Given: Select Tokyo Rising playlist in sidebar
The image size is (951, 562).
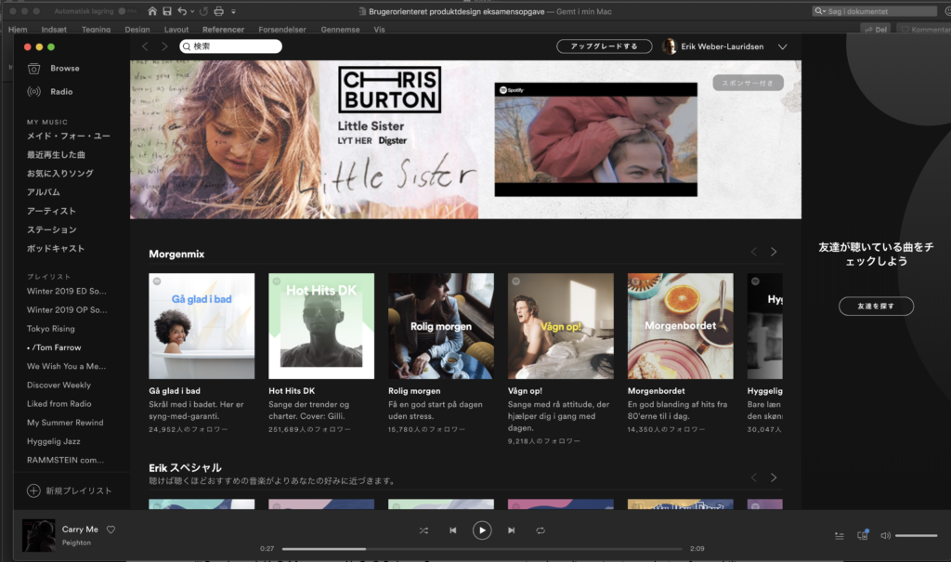Looking at the screenshot, I should 51,328.
